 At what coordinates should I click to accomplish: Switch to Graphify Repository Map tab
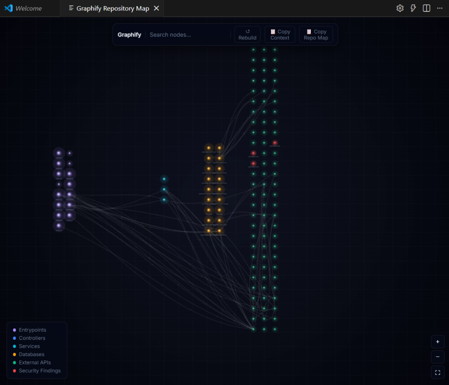click(113, 8)
